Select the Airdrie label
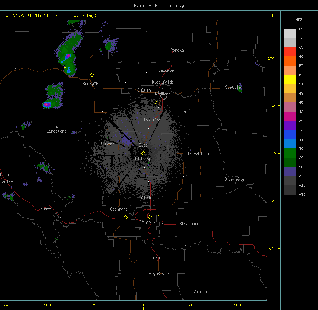The height and width of the screenshot is (310, 318). tap(149, 198)
